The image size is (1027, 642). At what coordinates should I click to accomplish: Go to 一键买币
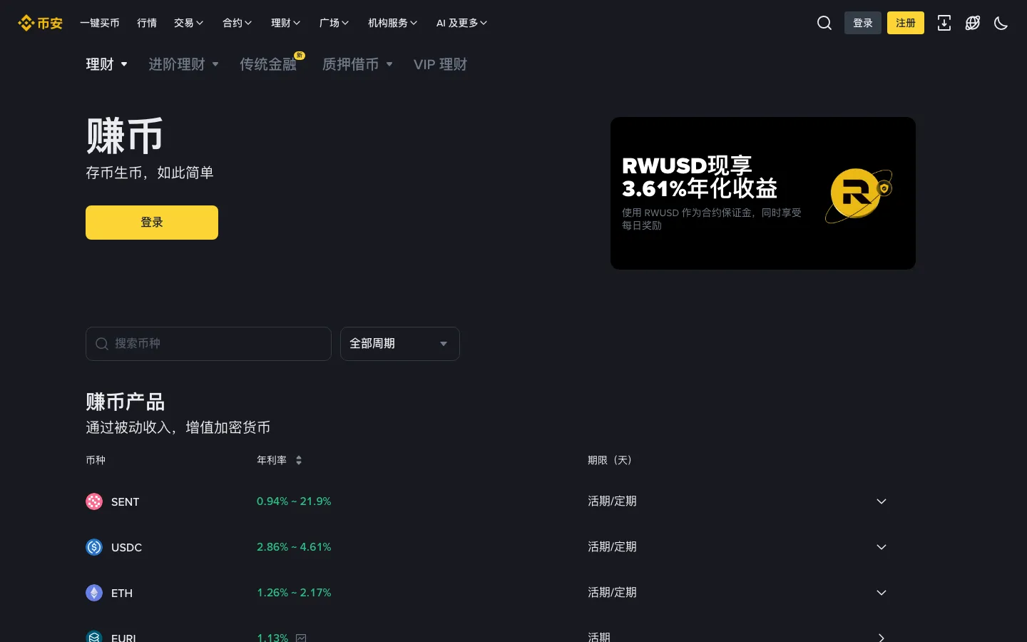(x=100, y=23)
